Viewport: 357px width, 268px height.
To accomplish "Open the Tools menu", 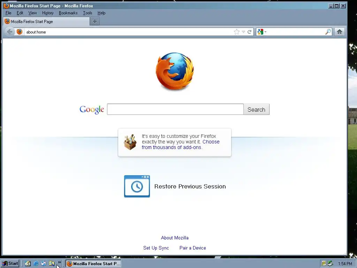I will coord(88,13).
